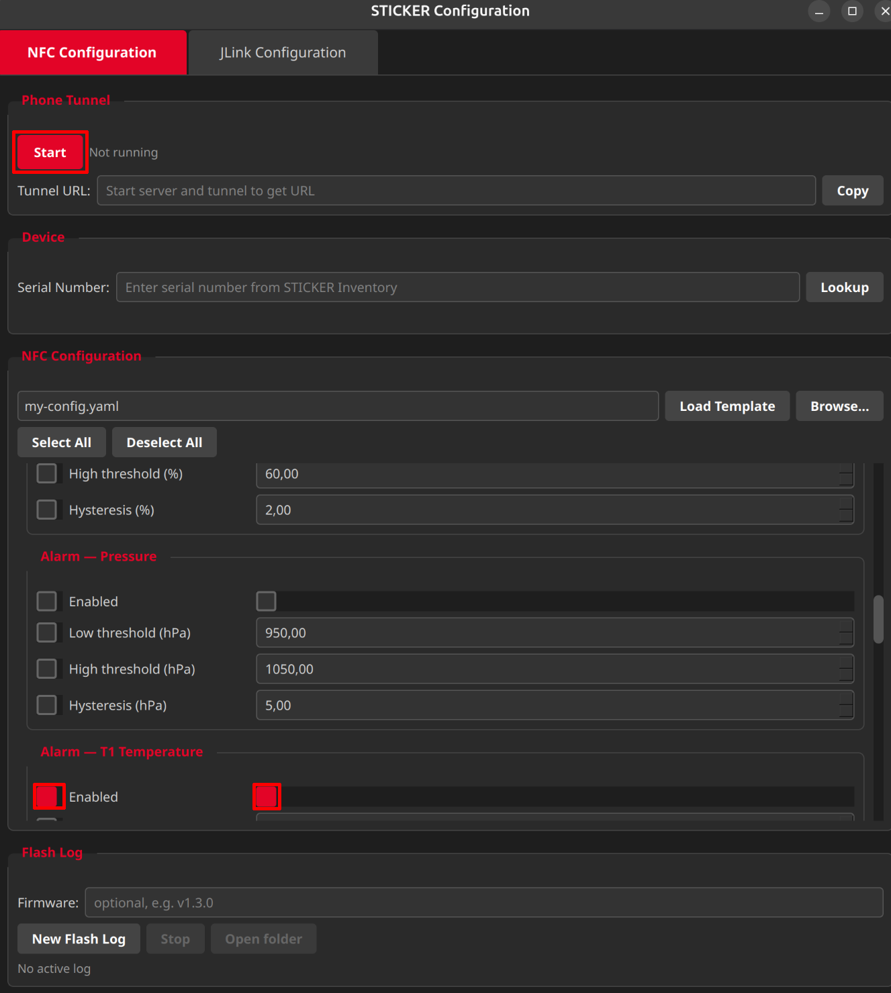Click the Stop flash log button
Viewport: 891px width, 993px height.
click(175, 939)
